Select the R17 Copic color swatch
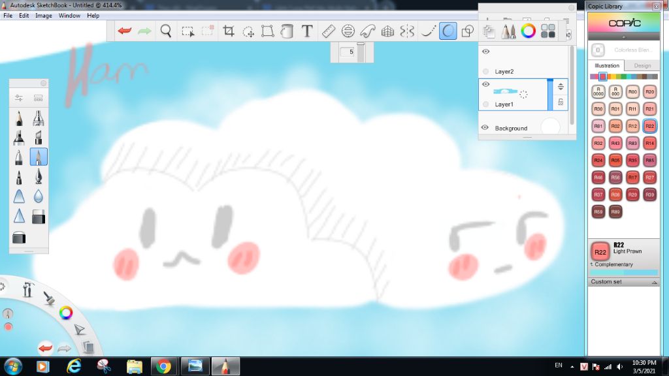Viewport: 669px width, 376px height. (x=632, y=178)
